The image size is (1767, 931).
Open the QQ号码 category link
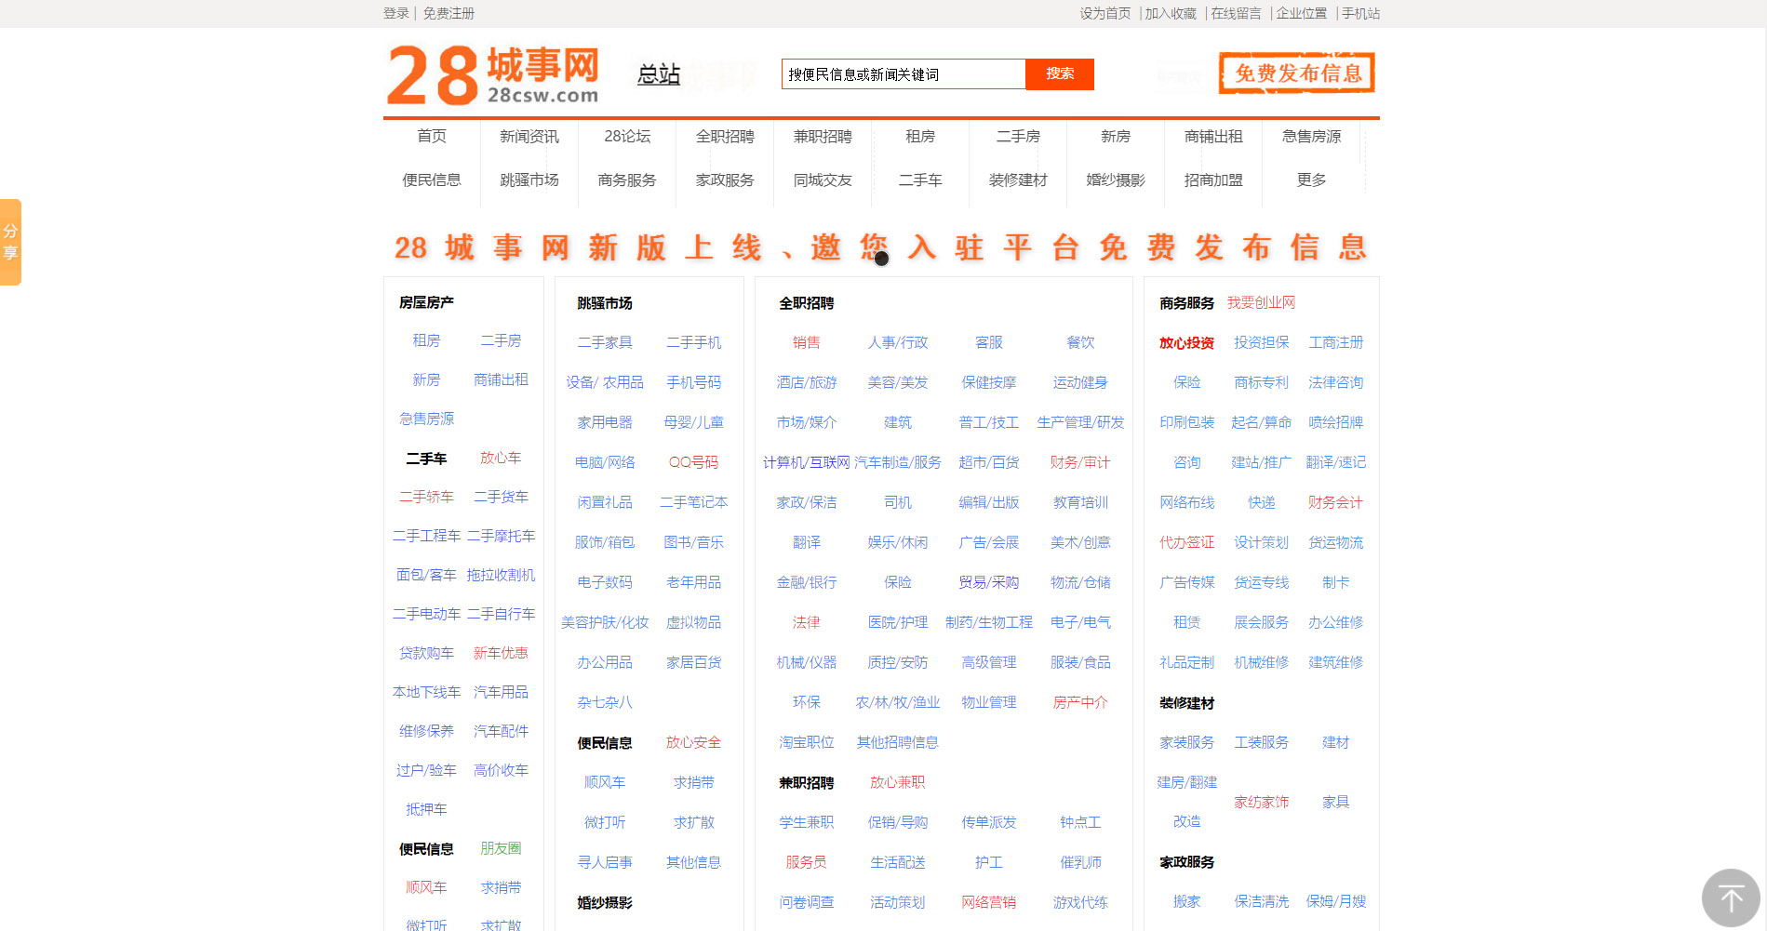pos(693,462)
